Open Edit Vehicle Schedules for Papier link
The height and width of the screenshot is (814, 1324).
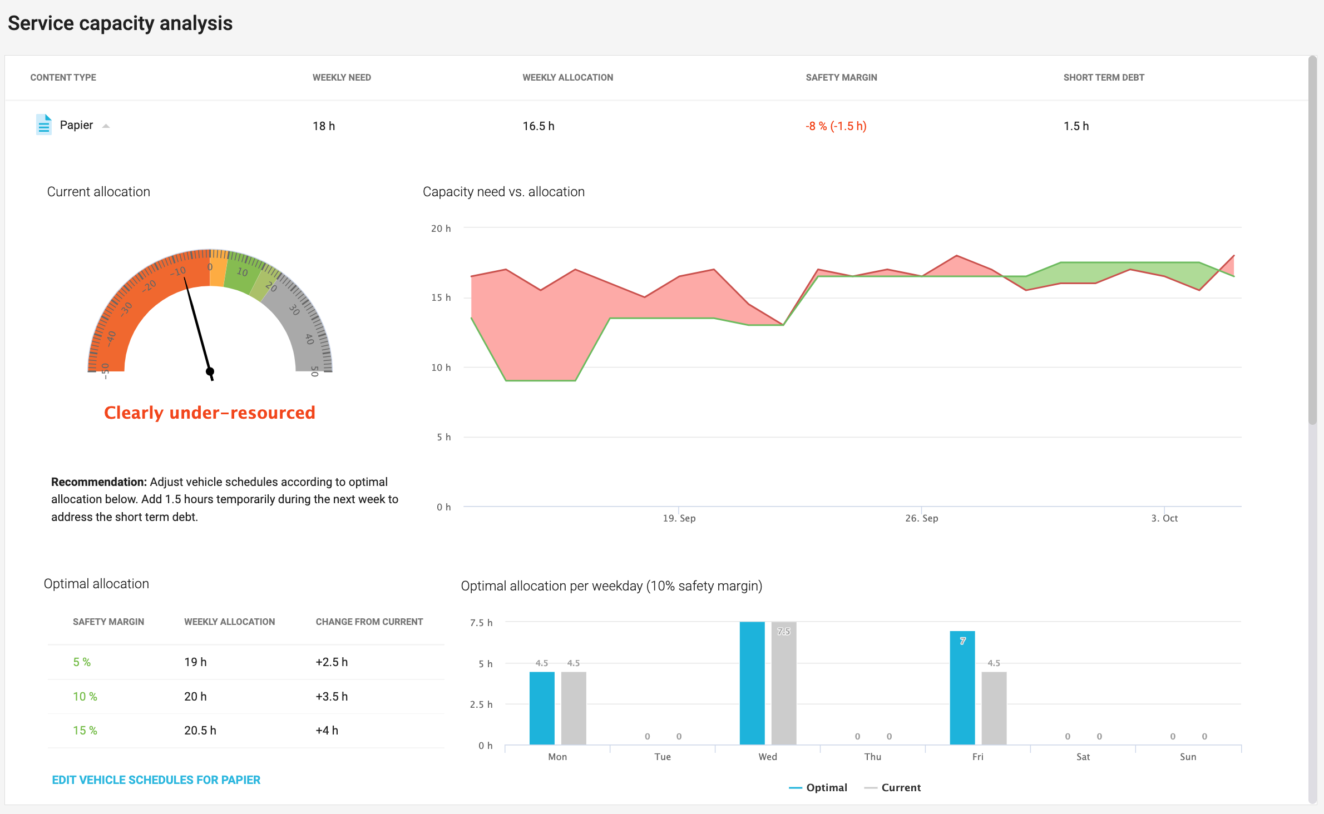coord(156,780)
